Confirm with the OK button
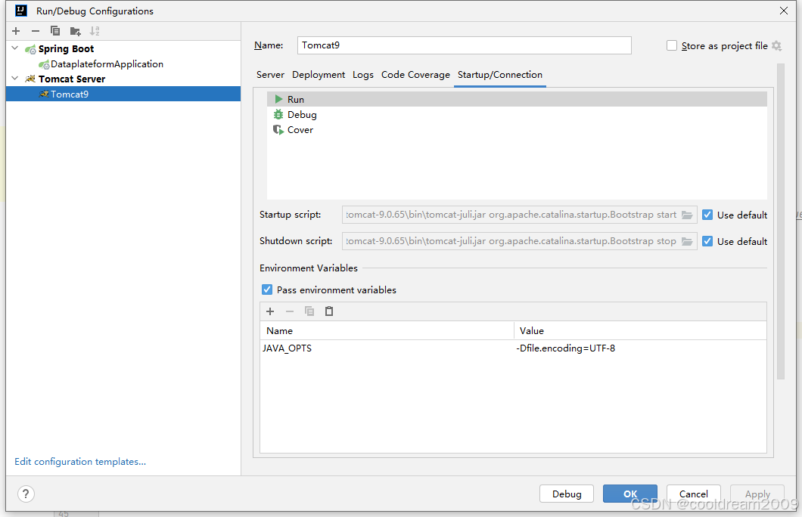802x517 pixels. [x=629, y=494]
